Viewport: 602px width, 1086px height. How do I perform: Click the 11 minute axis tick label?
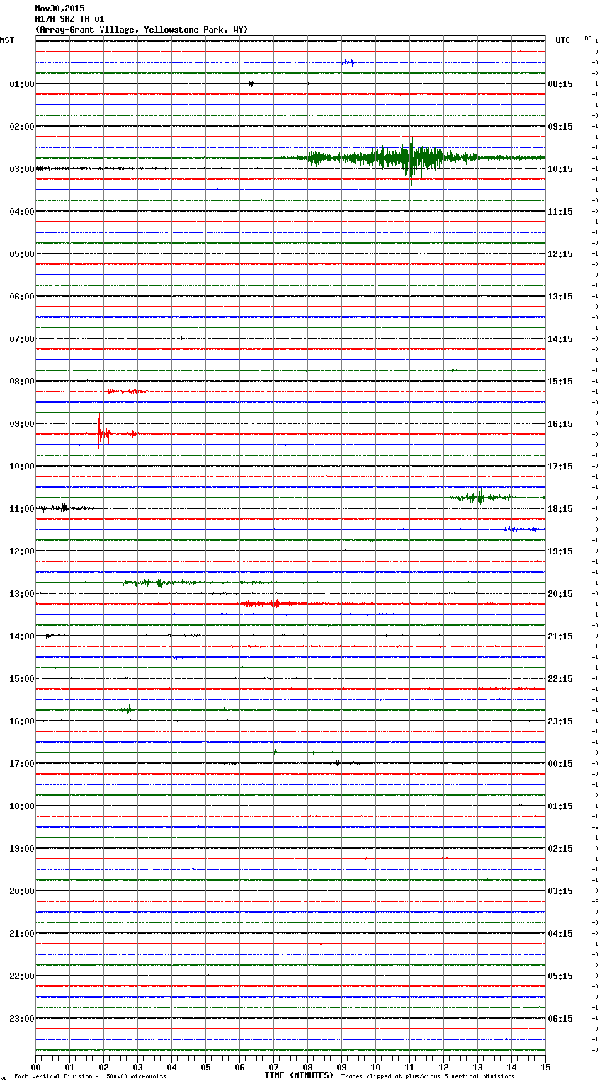[x=409, y=1067]
